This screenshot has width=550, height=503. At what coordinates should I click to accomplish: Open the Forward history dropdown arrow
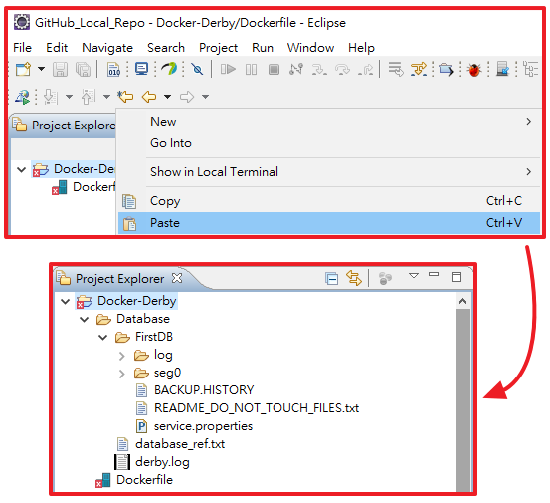point(206,97)
